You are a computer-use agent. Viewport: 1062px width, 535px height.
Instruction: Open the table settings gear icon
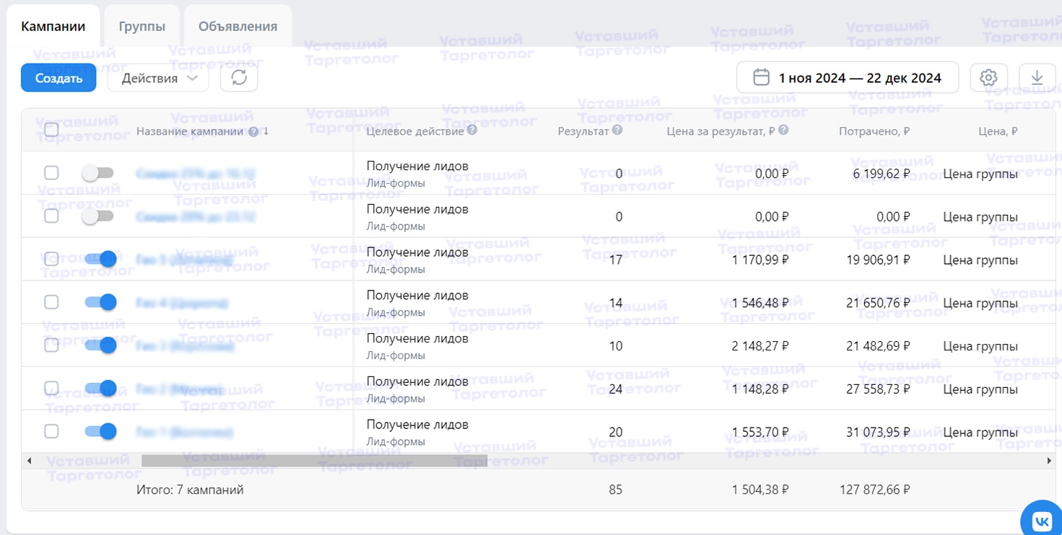988,78
